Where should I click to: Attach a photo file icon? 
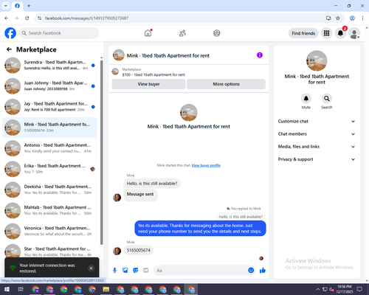point(125,271)
